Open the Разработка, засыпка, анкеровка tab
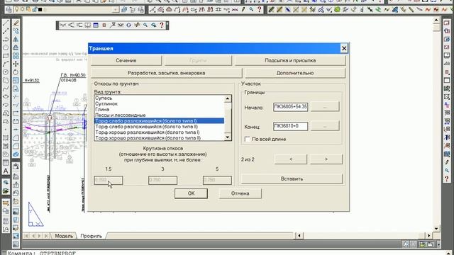 coord(167,73)
